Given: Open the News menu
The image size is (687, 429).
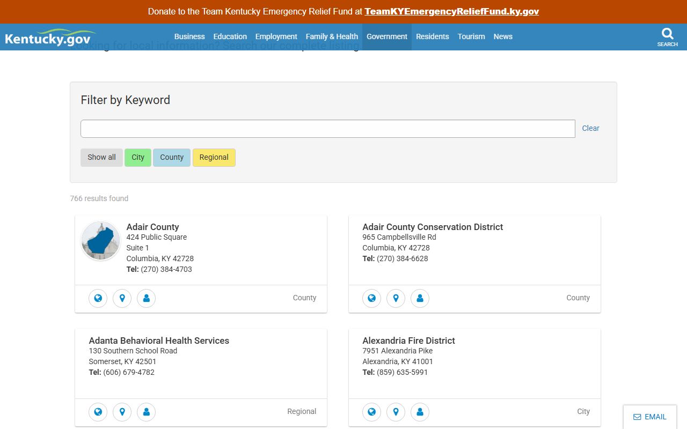Looking at the screenshot, I should pyautogui.click(x=503, y=36).
